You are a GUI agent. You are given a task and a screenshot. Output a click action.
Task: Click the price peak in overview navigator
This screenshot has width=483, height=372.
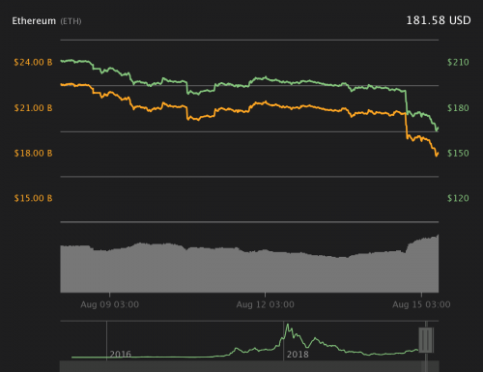288,326
